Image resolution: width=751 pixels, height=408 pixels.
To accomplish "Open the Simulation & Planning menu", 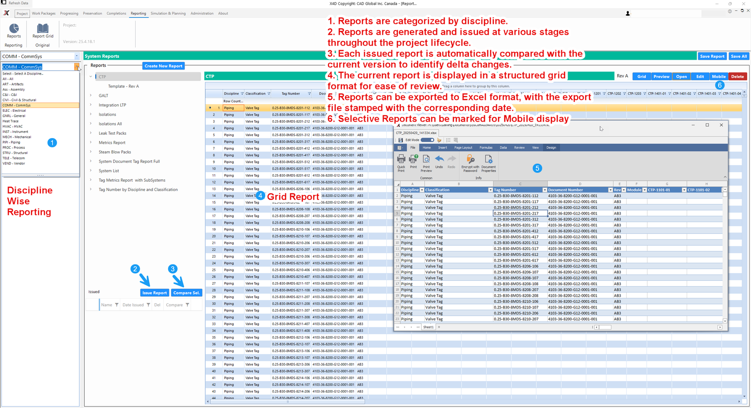I will click(x=168, y=13).
